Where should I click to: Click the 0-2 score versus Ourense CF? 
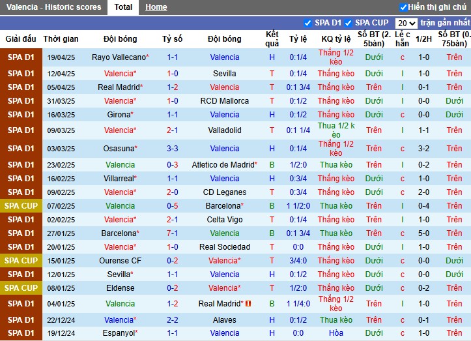173,260
